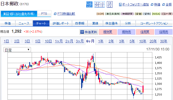Open the 株主優待 tab
The height and width of the screenshot is (100, 173).
pyautogui.click(x=111, y=23)
